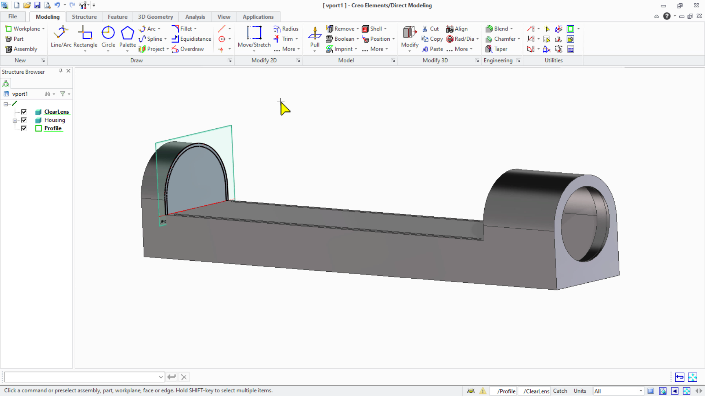This screenshot has width=705, height=396.
Task: Apply the Taper engineering tool
Action: click(x=496, y=49)
